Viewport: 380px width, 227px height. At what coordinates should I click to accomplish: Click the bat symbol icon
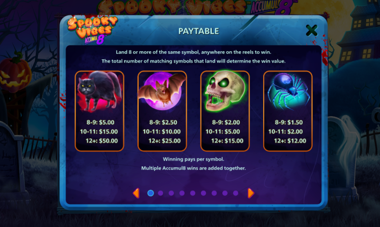pyautogui.click(x=162, y=91)
